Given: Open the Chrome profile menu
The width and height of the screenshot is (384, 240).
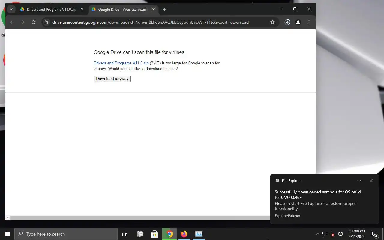Looking at the screenshot, I should (x=298, y=22).
